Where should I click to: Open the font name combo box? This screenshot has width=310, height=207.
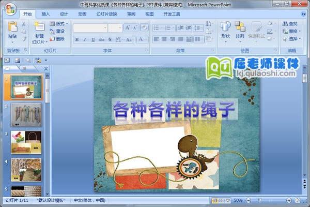click(x=90, y=28)
